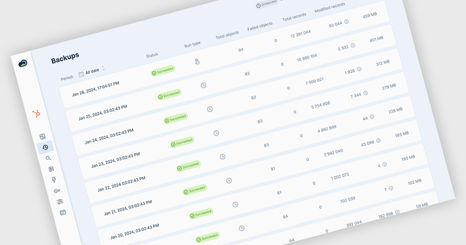466x245 pixels.
Task: Click total objects value 94
Action: click(241, 50)
